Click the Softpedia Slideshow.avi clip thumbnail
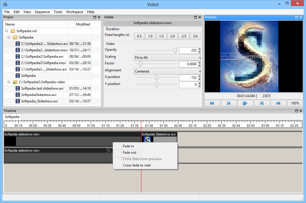Image resolution: width=306 pixels, height=203 pixels. point(147,139)
